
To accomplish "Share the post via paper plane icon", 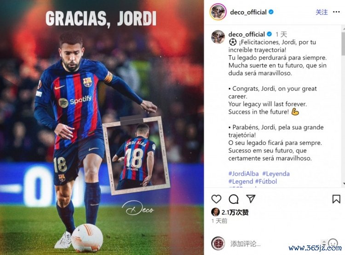I will [x=251, y=199].
